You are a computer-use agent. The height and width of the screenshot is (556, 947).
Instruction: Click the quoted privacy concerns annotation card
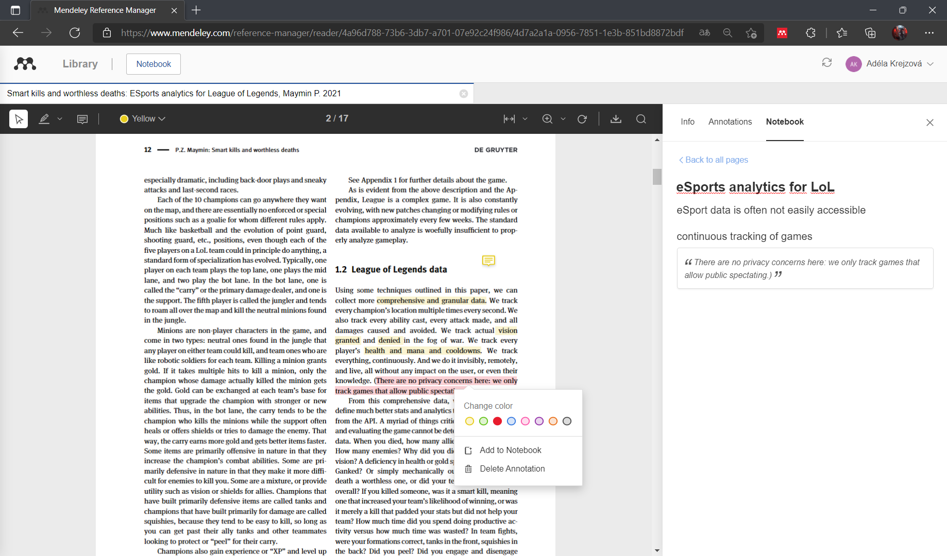click(805, 268)
